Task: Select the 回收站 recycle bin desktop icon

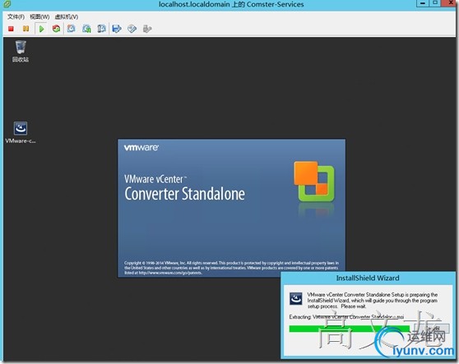Action: pyautogui.click(x=21, y=52)
